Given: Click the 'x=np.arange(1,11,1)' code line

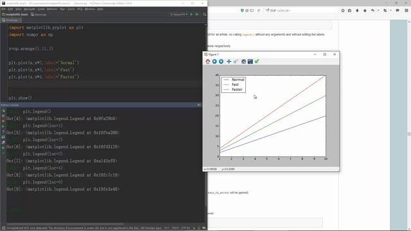Looking at the screenshot, I should point(31,49).
